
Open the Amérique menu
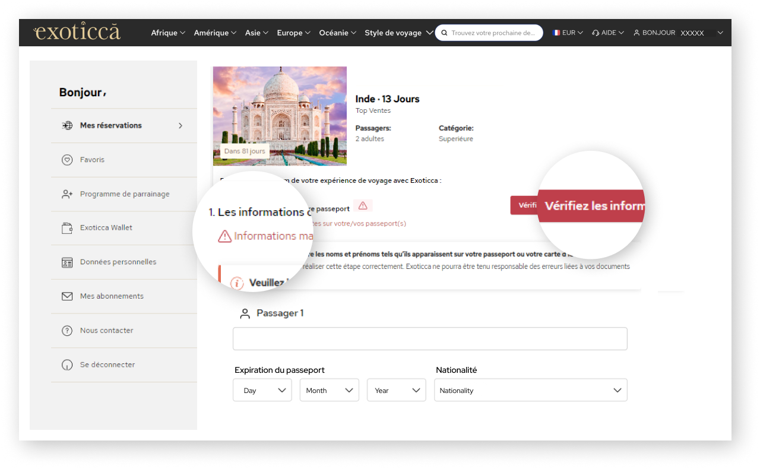(x=215, y=33)
